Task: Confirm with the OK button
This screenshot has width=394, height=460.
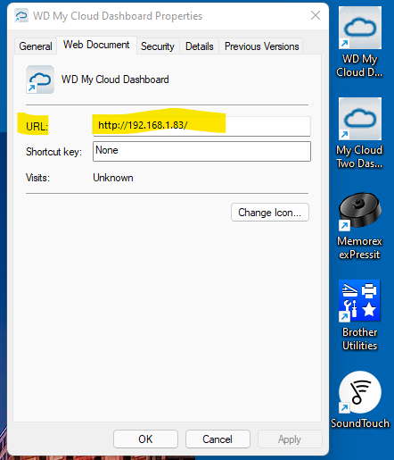Action: point(145,439)
